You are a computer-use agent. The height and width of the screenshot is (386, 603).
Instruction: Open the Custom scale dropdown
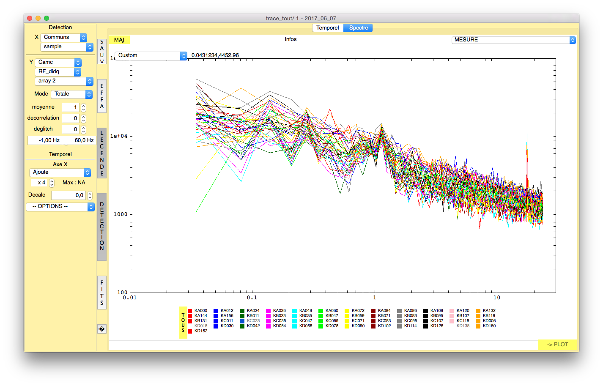point(151,55)
